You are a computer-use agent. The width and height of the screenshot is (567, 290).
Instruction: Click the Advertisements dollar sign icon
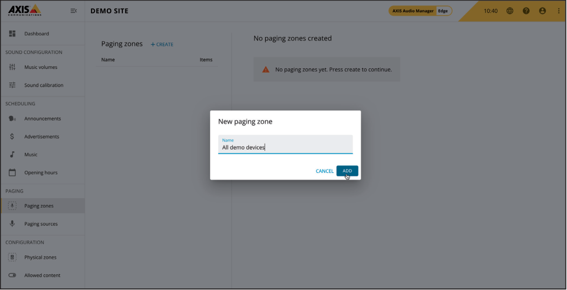[x=12, y=137]
